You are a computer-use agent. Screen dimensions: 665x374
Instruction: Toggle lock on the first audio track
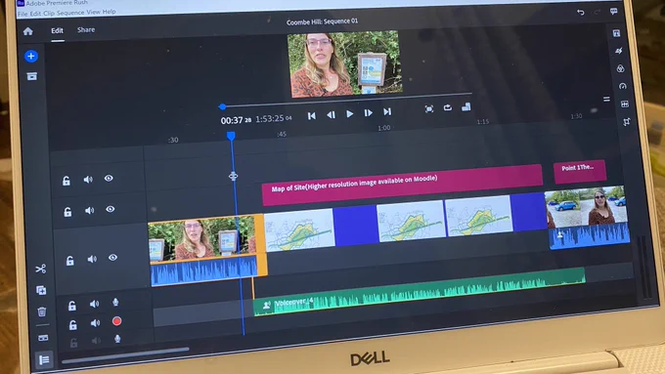point(72,306)
